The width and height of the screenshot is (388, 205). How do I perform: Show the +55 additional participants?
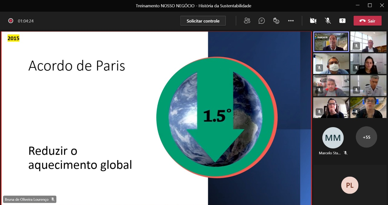[366, 137]
